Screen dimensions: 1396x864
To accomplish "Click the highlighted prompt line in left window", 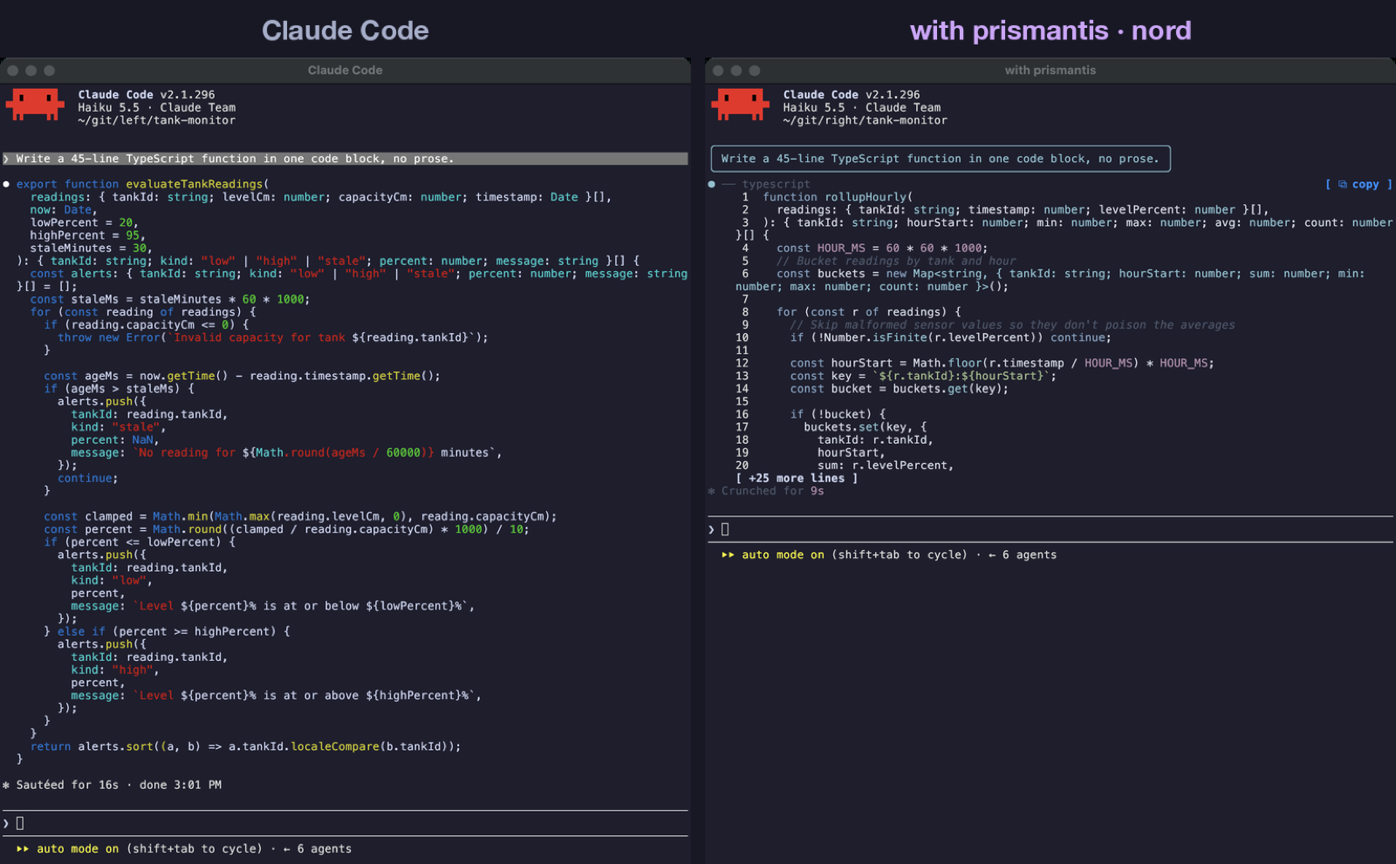I will [346, 159].
